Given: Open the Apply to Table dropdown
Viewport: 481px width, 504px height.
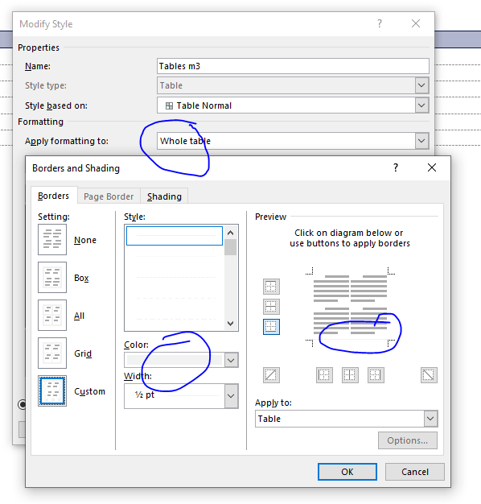Looking at the screenshot, I should (x=430, y=419).
